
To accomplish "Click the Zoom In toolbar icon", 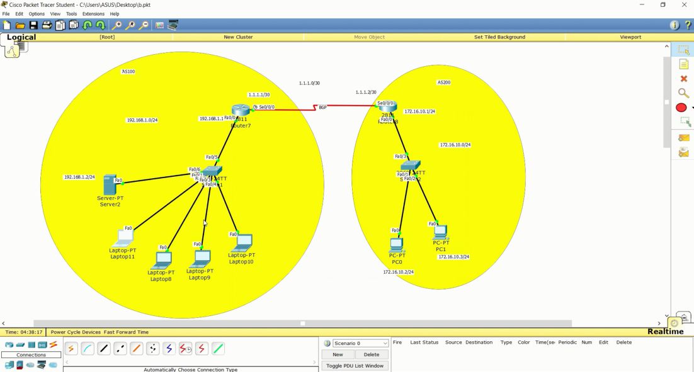I will click(x=117, y=25).
